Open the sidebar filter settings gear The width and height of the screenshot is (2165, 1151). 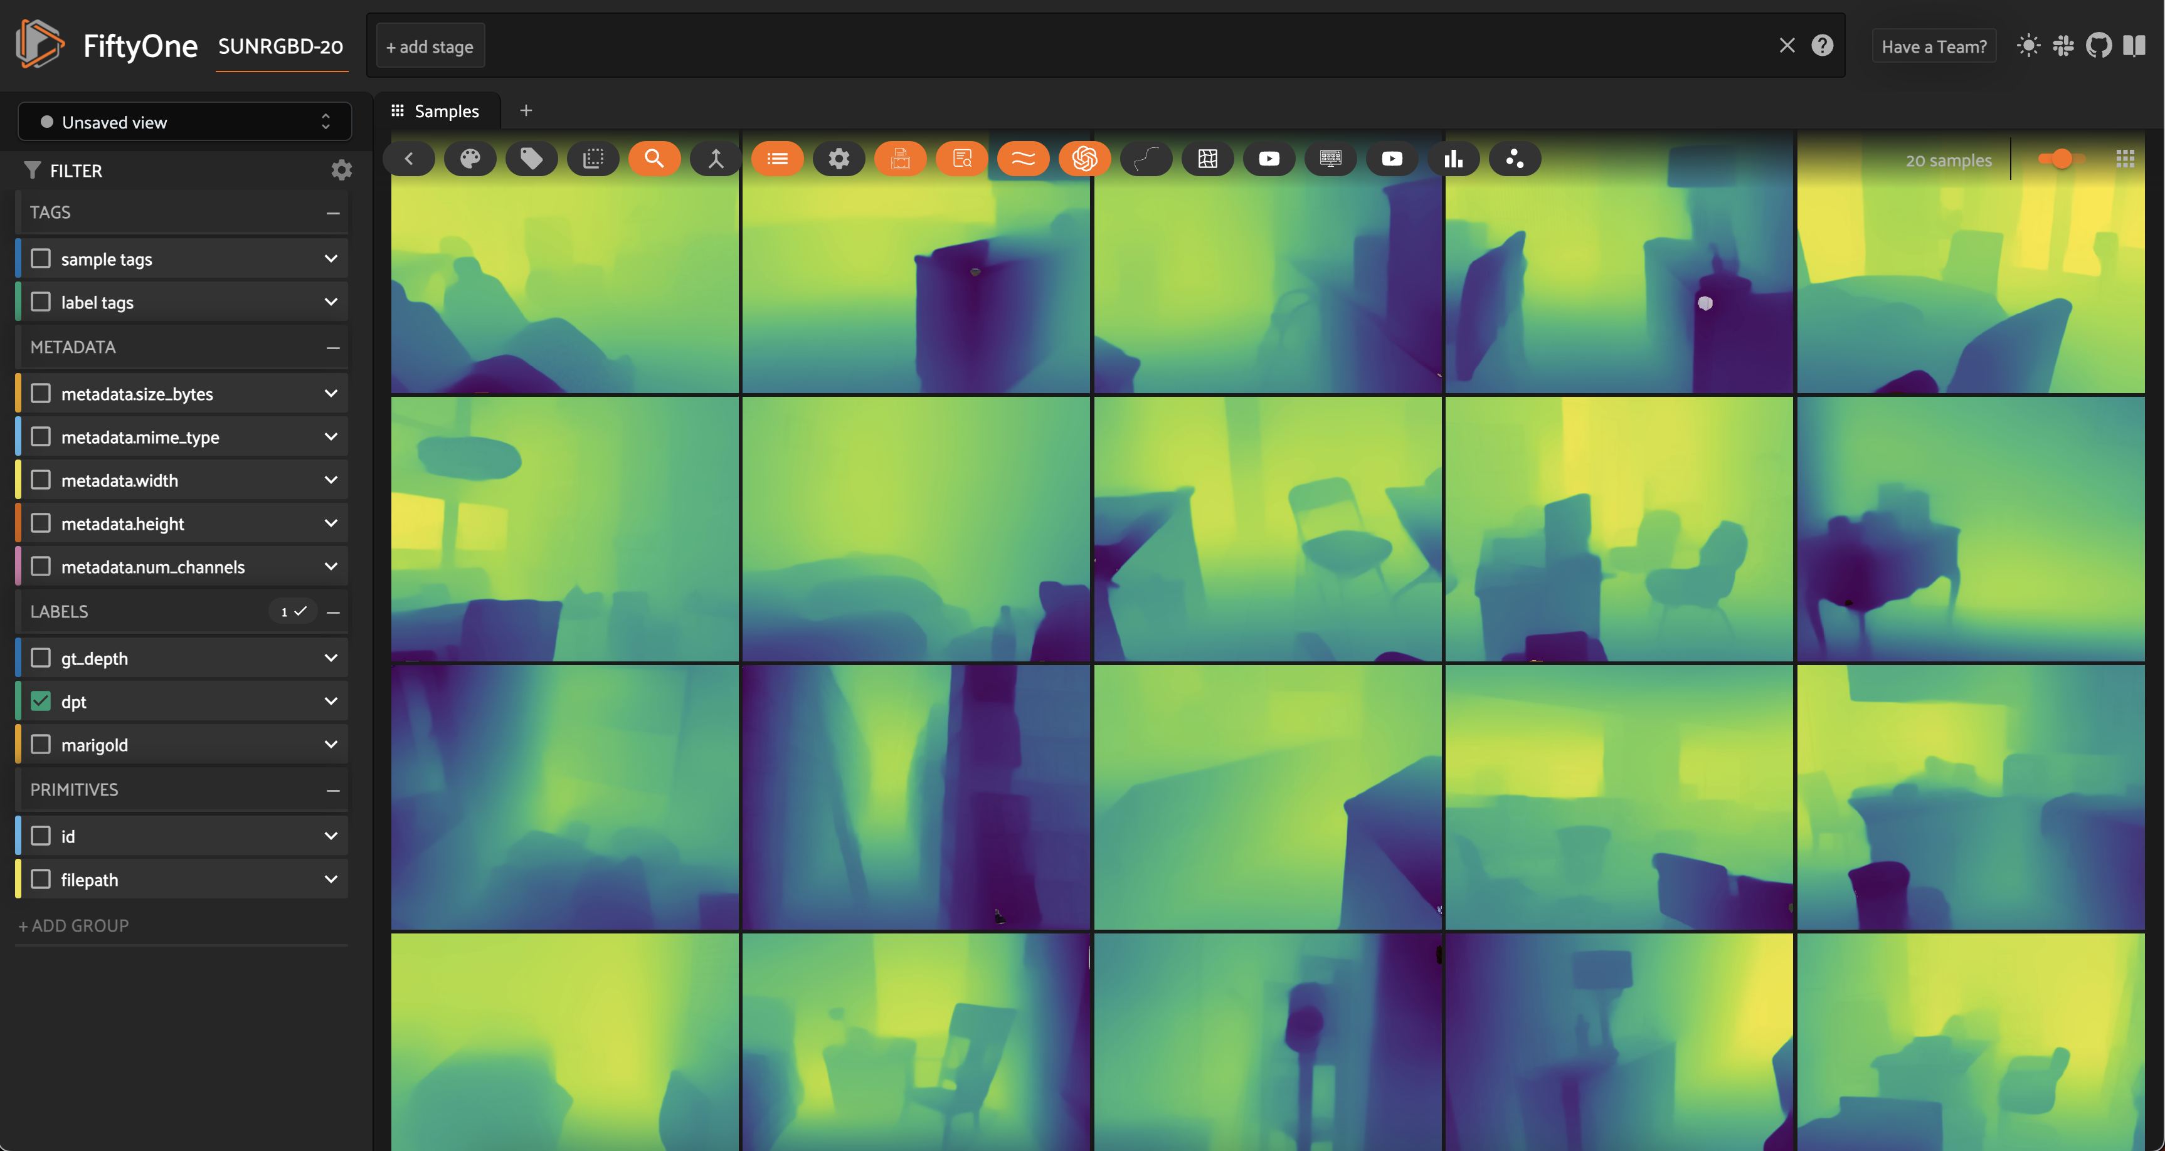coord(341,171)
